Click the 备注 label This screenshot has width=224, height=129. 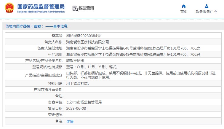(x=59, y=96)
